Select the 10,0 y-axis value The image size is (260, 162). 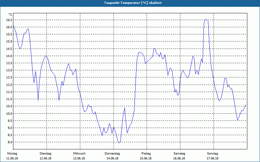pos(9,114)
